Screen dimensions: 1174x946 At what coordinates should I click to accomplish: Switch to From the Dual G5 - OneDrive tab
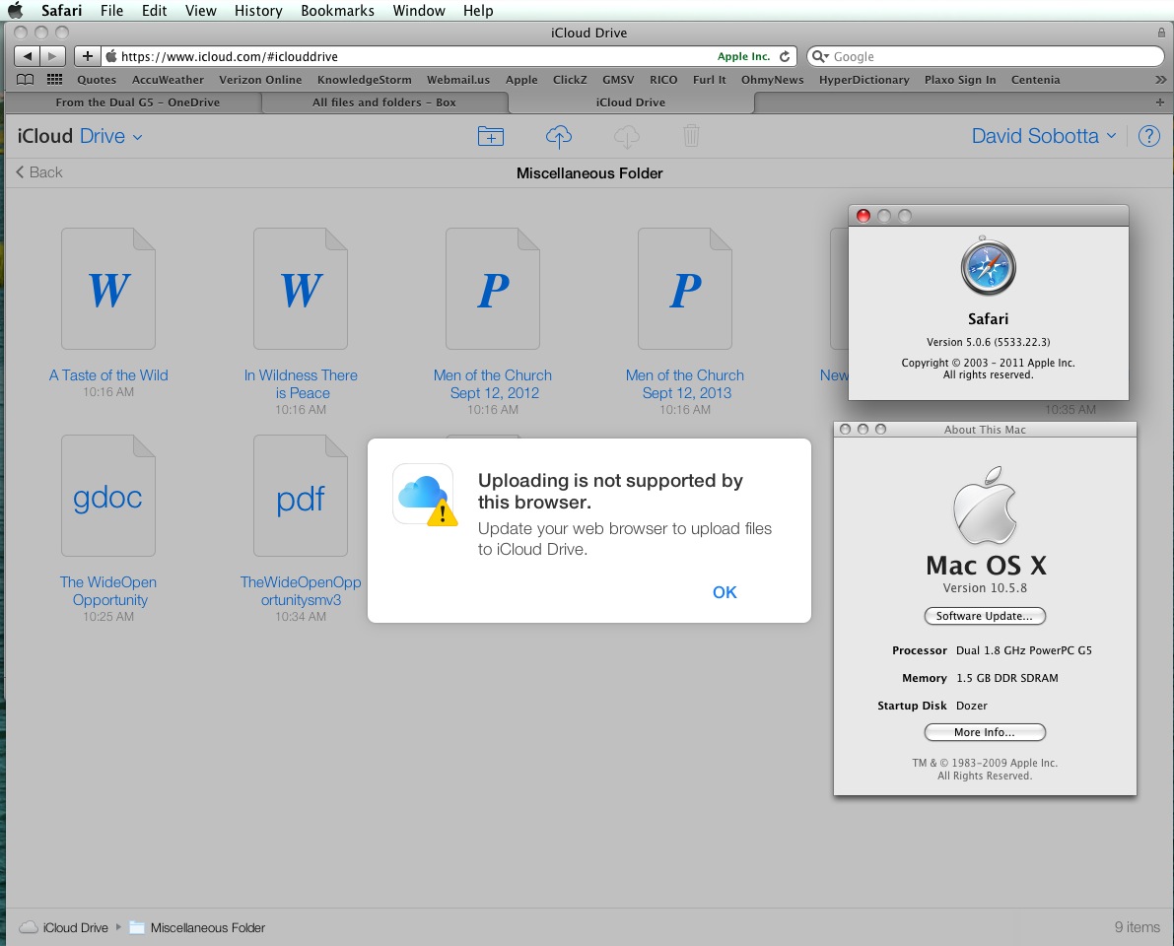click(x=137, y=101)
